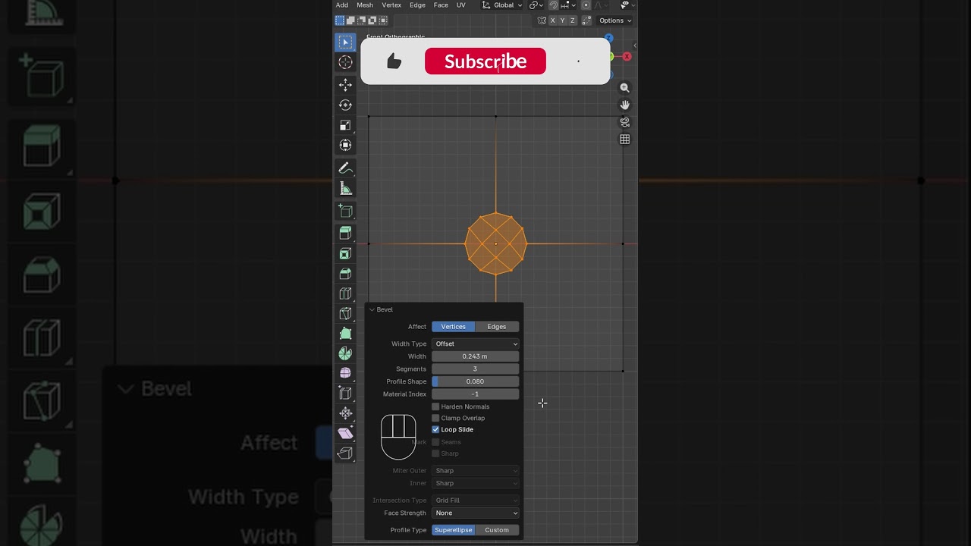The width and height of the screenshot is (971, 546).
Task: Open pivot point dropdown
Action: (x=536, y=5)
